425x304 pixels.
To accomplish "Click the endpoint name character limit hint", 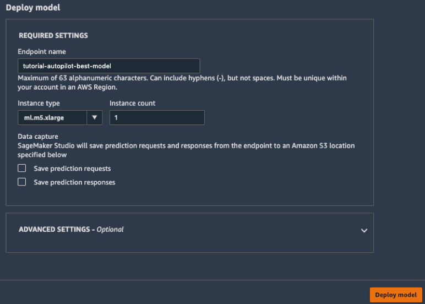I will [x=182, y=83].
